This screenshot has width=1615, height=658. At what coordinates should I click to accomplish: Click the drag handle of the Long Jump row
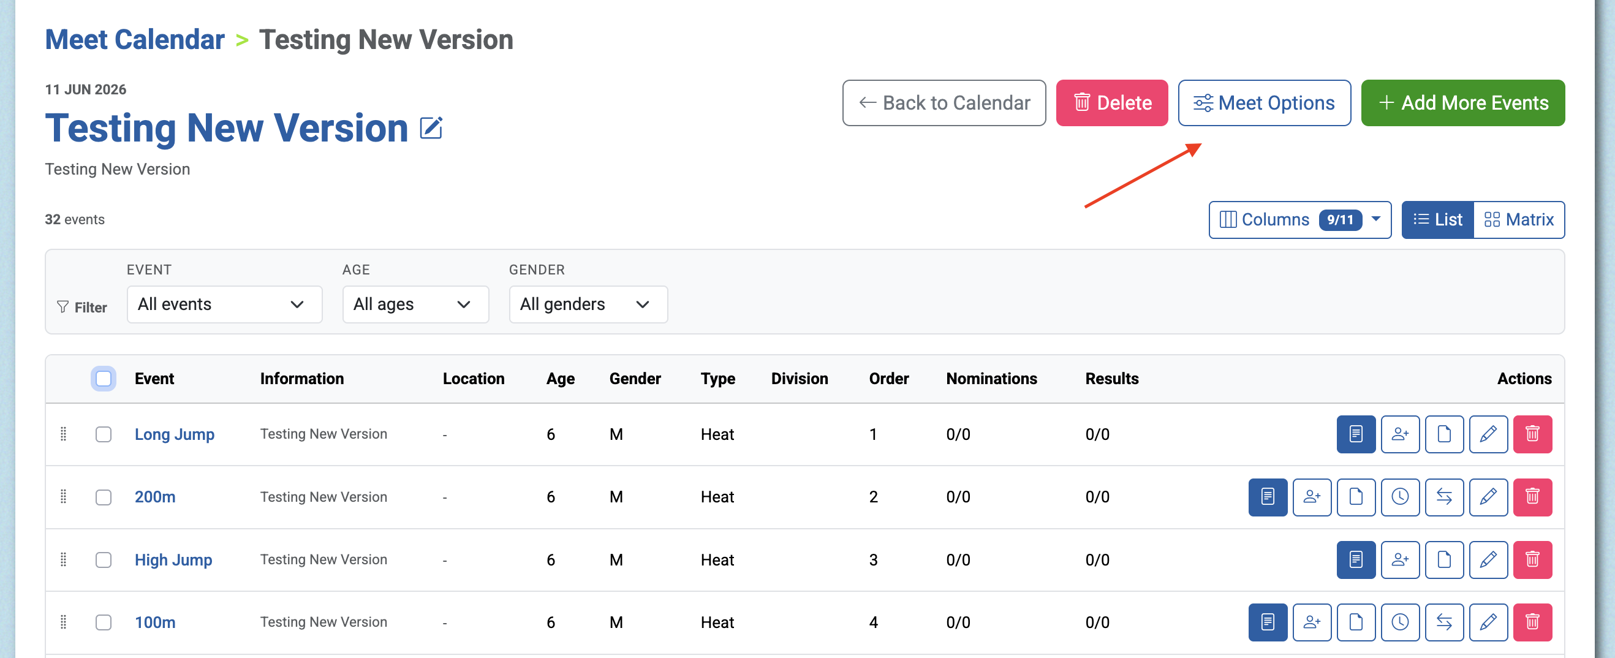click(x=63, y=434)
